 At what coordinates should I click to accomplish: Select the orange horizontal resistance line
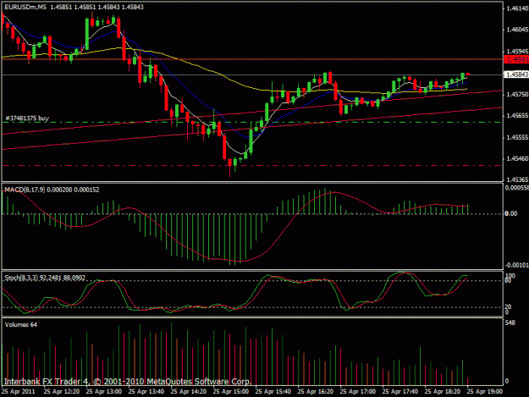click(252, 58)
